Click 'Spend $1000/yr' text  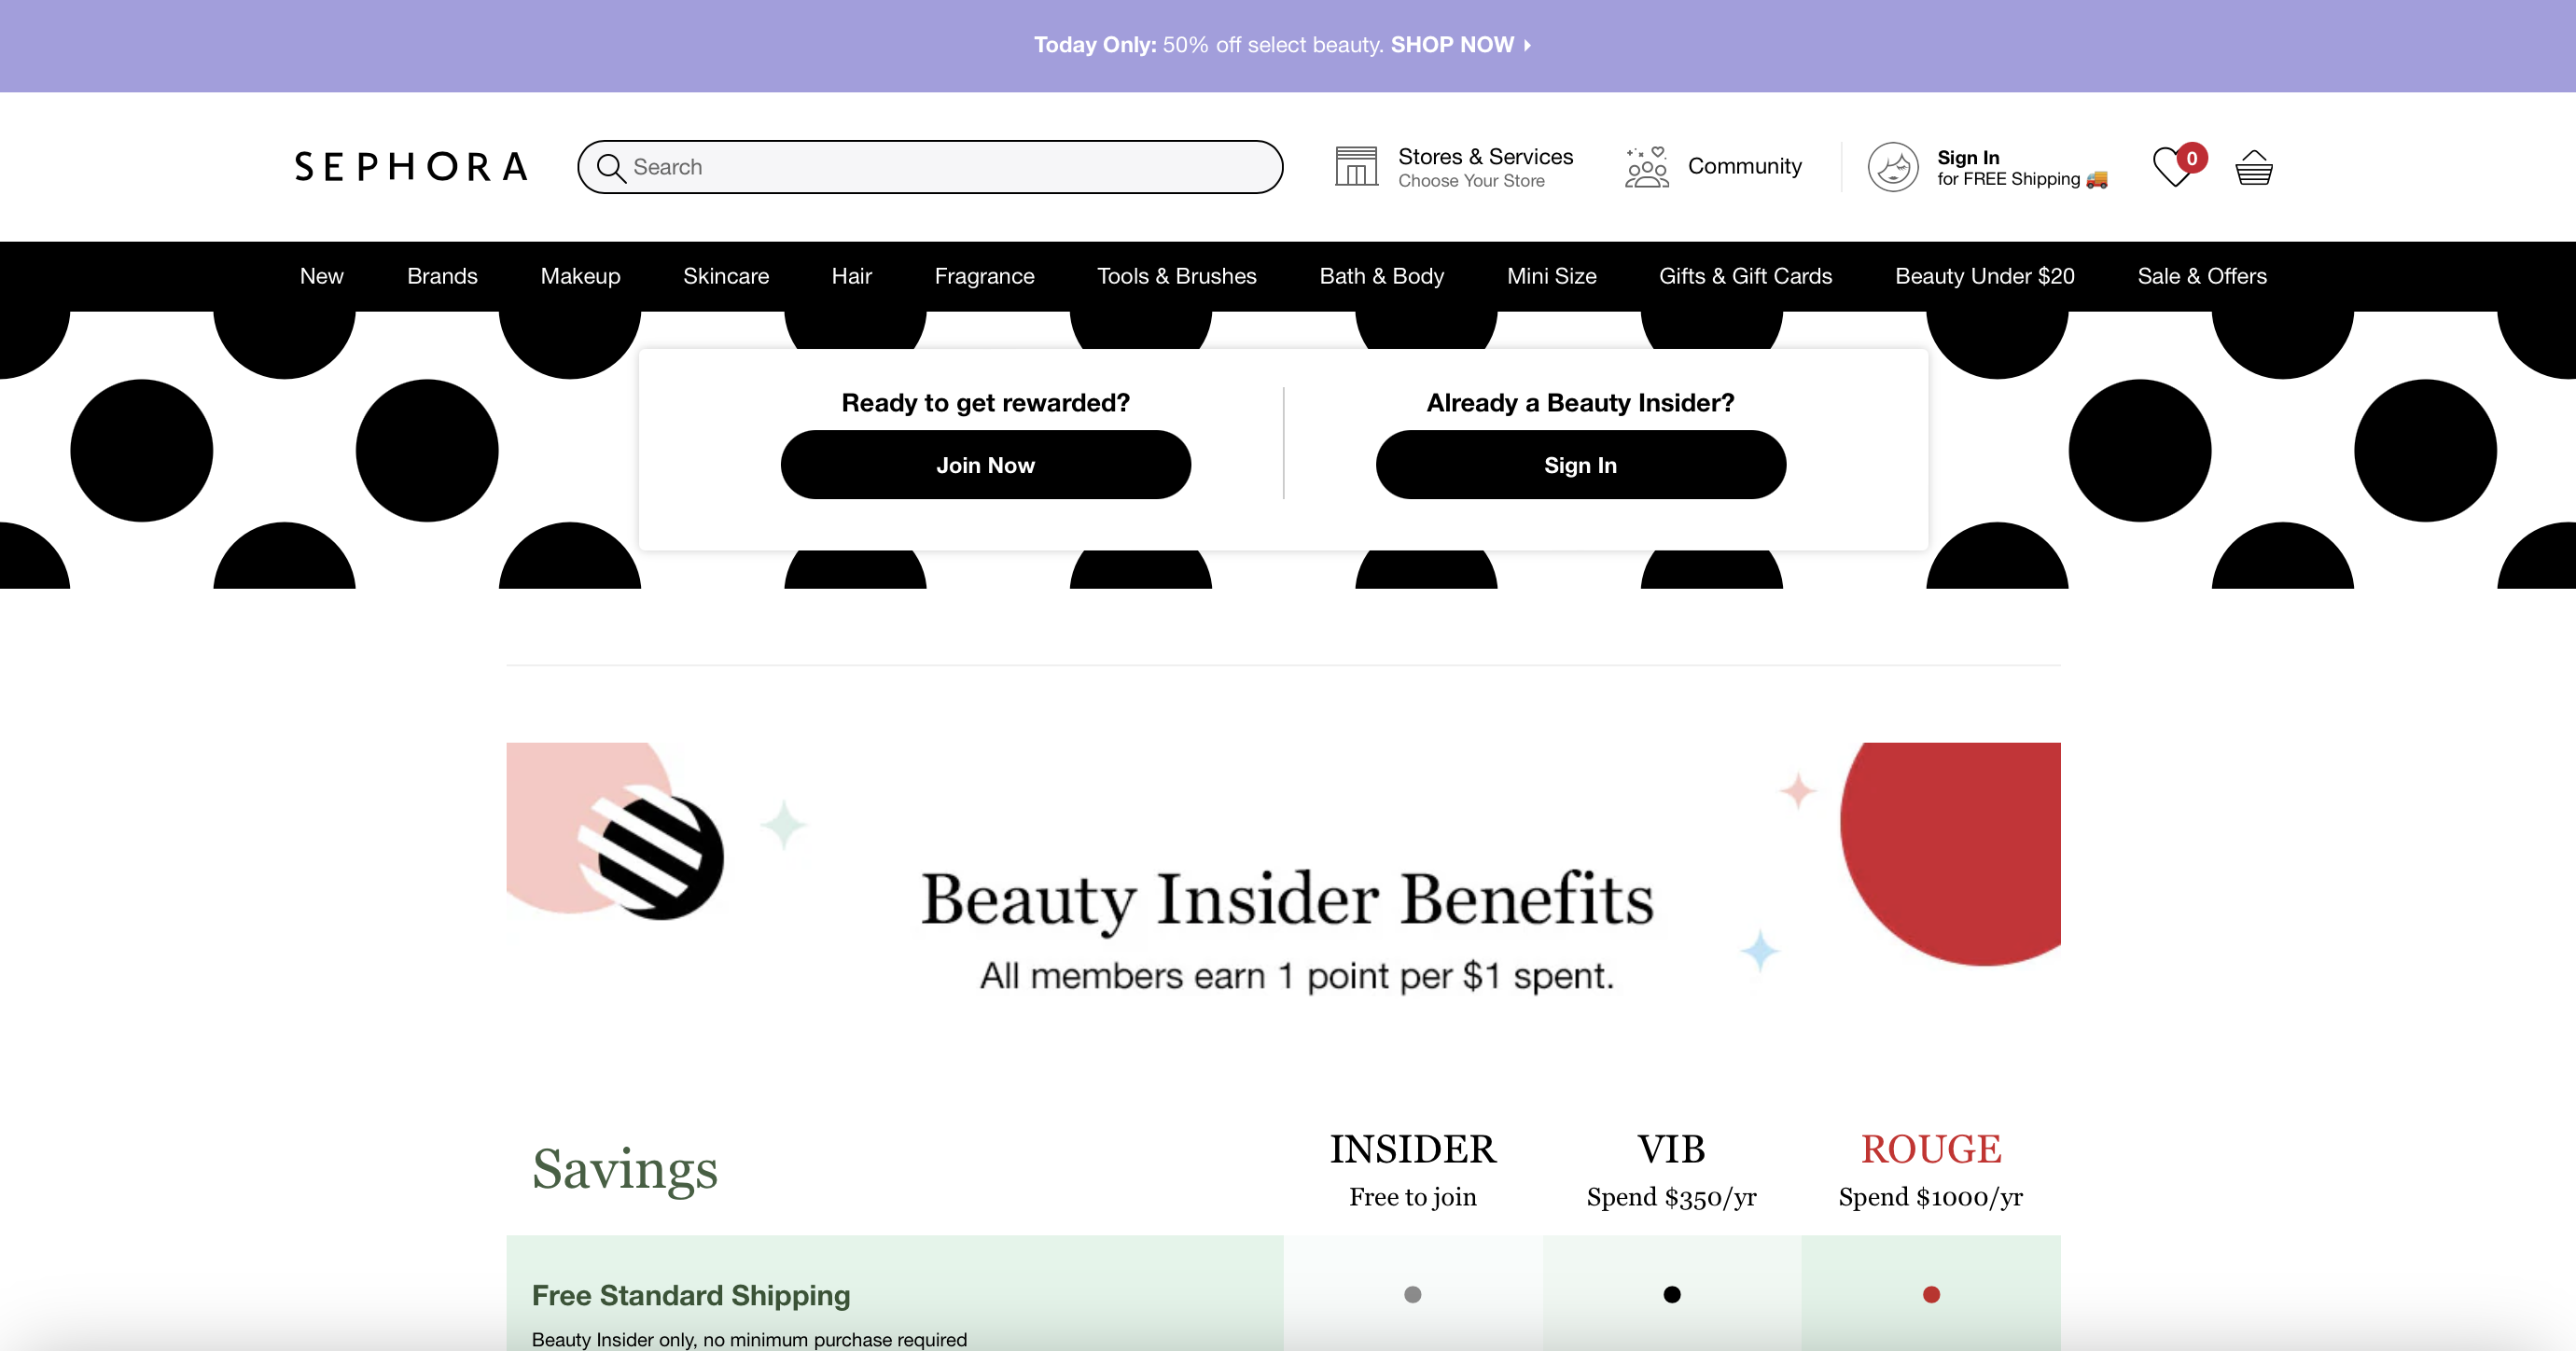1930,1197
